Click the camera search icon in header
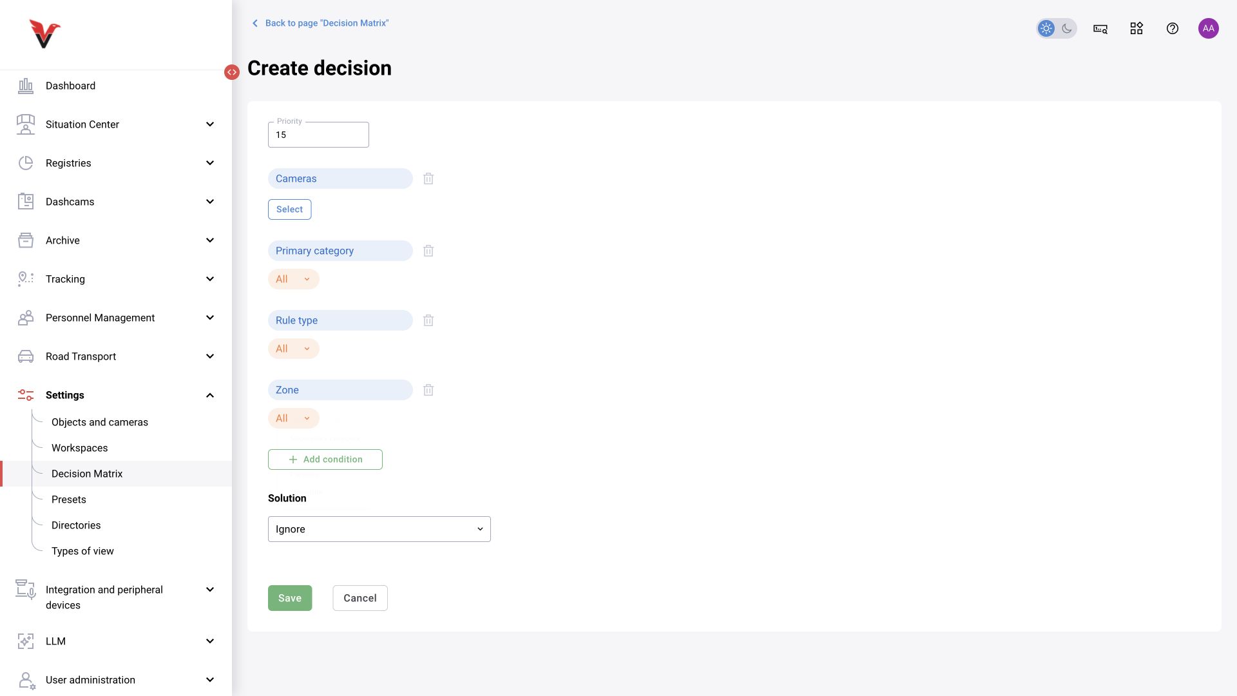Screen dimensions: 1237x696 (x=1100, y=28)
